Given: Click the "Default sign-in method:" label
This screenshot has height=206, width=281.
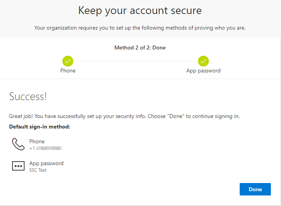Looking at the screenshot, I should coord(39,127).
